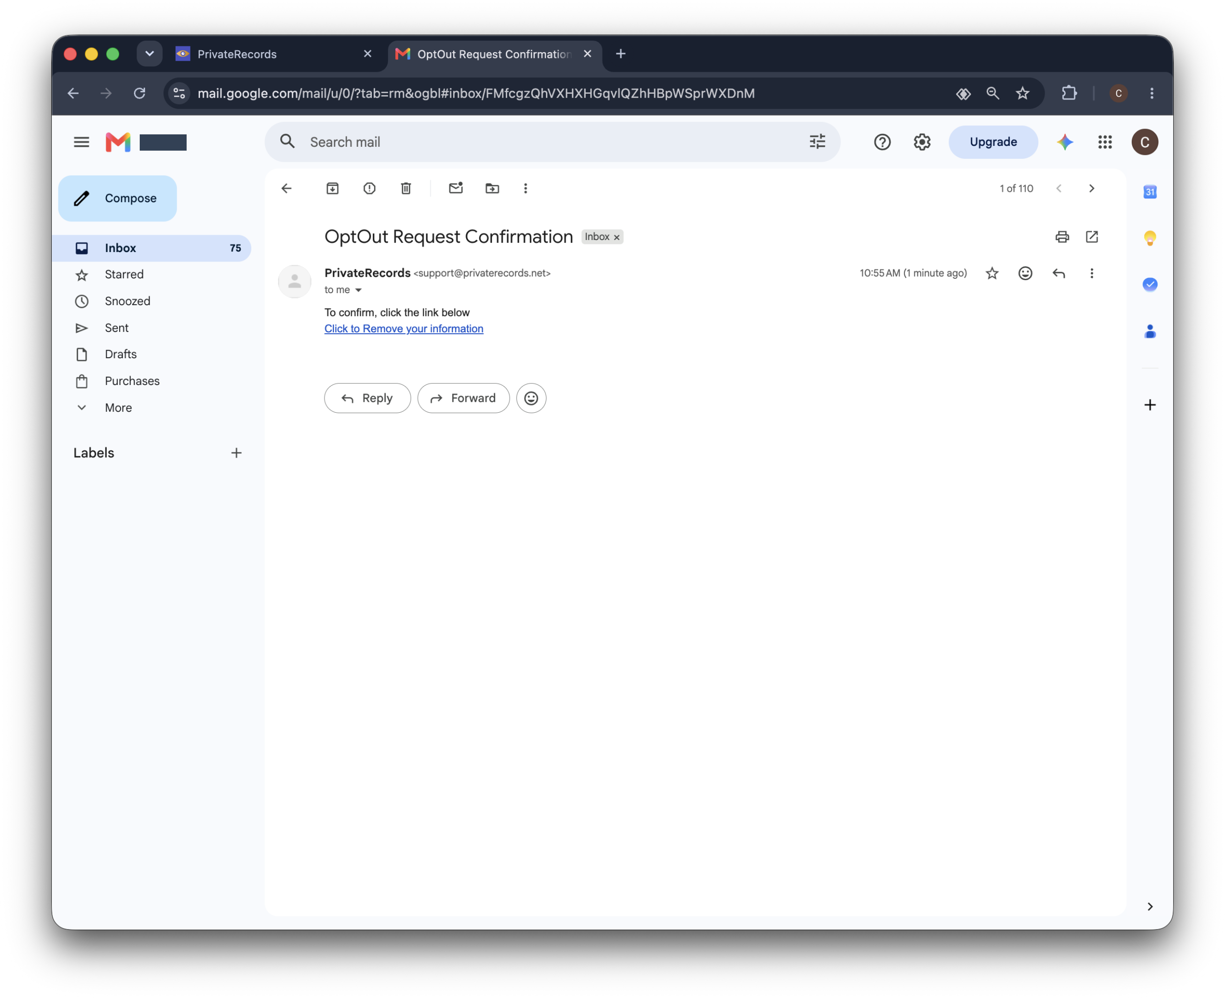Open Gmail settings gear

point(922,142)
